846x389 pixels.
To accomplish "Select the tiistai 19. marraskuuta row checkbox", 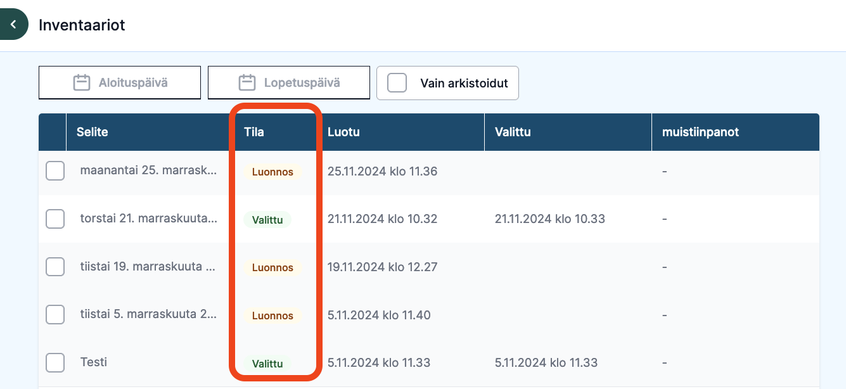I will (55, 267).
